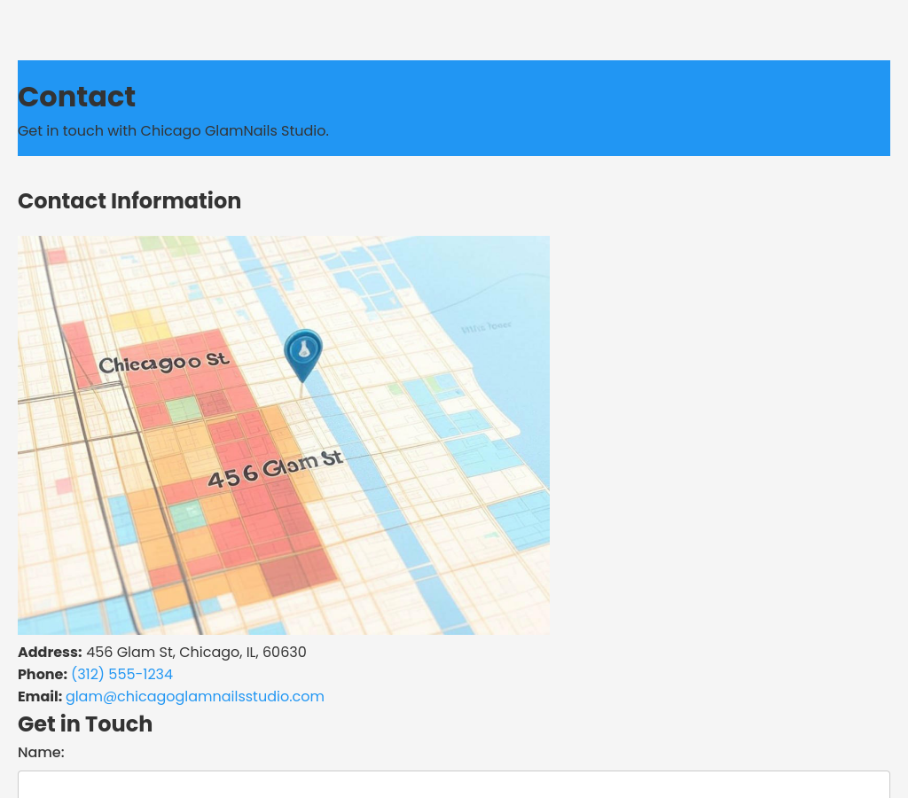Click the Contact Information heading

point(129,201)
